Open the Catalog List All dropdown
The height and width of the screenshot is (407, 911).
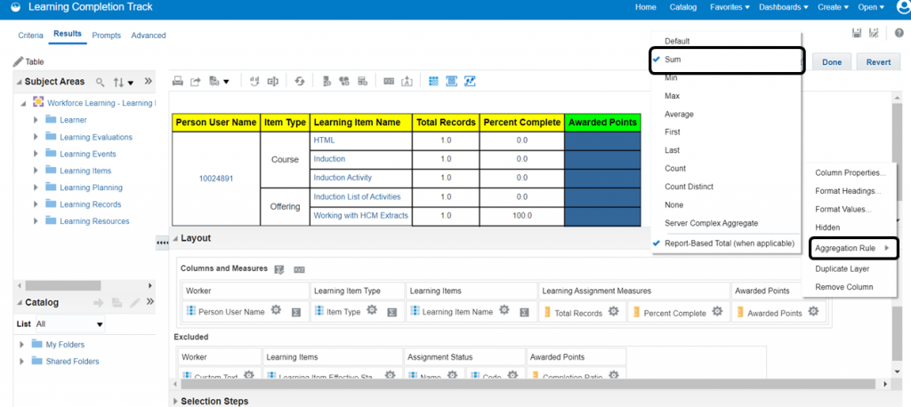(69, 324)
